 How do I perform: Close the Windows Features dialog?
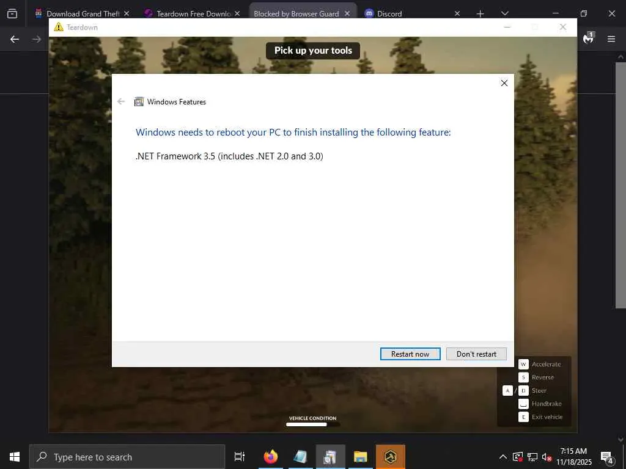504,83
